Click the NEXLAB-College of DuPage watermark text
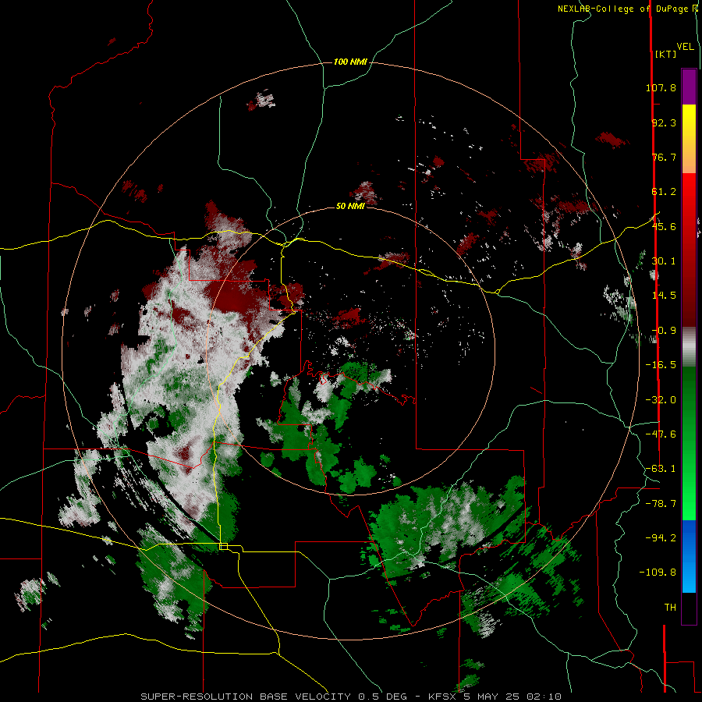The image size is (702, 702). pyautogui.click(x=623, y=9)
